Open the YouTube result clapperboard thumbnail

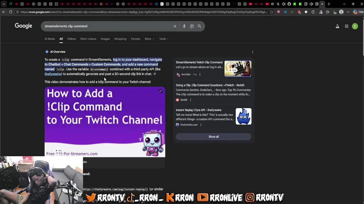tap(238, 69)
